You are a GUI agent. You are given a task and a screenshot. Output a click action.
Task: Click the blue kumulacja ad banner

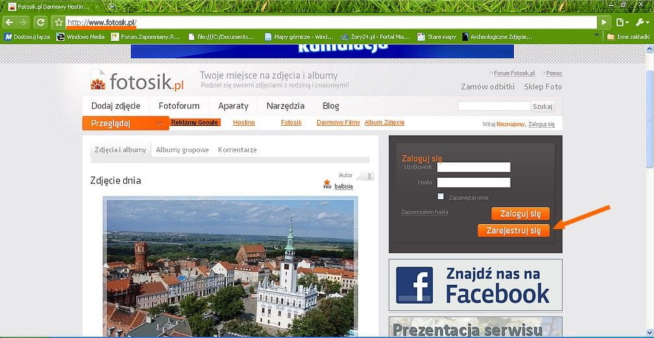click(322, 51)
